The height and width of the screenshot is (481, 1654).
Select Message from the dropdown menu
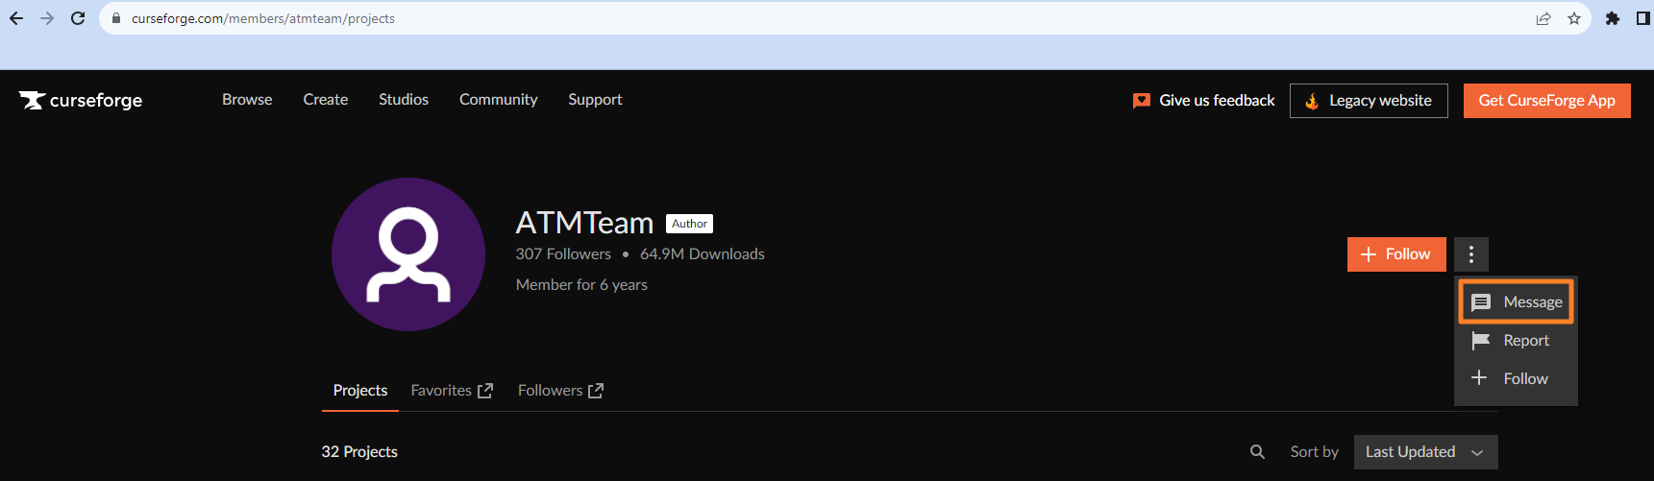(x=1517, y=302)
